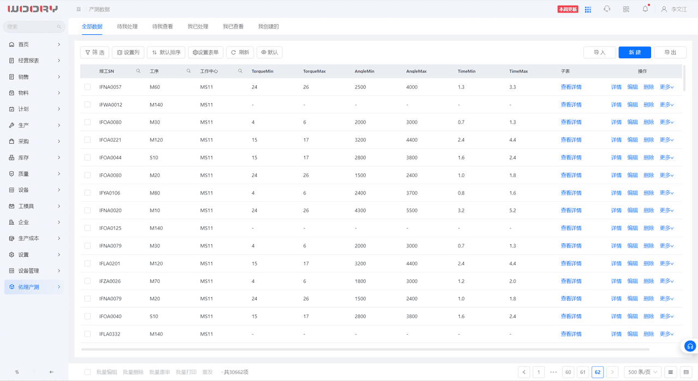The height and width of the screenshot is (381, 698).
Task: Check the box for row IFLA0201
Action: tap(87, 263)
